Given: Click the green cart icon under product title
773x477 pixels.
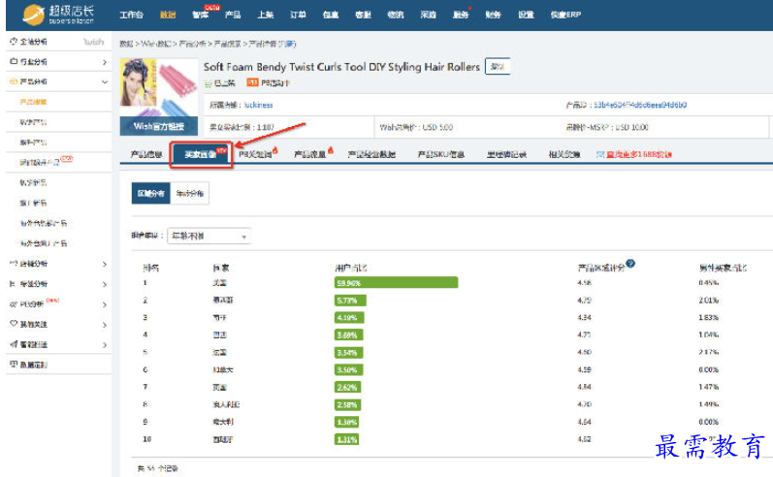Looking at the screenshot, I should pos(208,83).
